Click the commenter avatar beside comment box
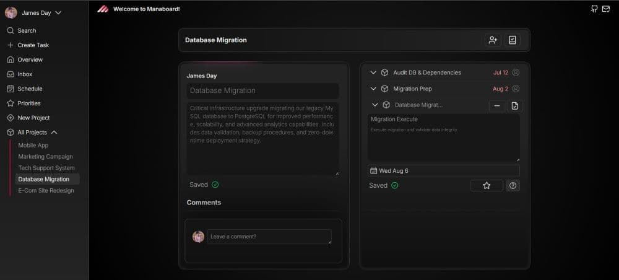This screenshot has width=619, height=280. pyautogui.click(x=198, y=237)
